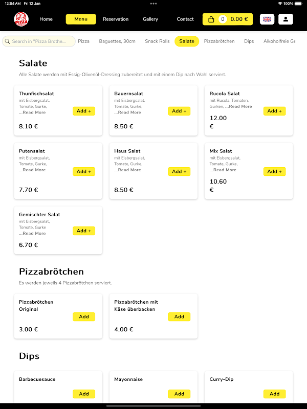
Task: Add Mix Salat to the order
Action: [274, 171]
